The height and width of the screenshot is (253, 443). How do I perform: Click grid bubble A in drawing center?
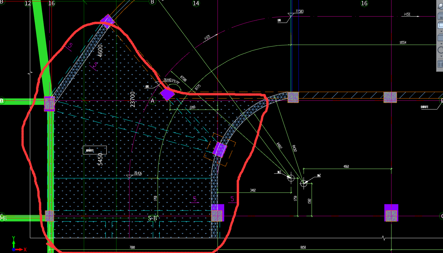152,101
